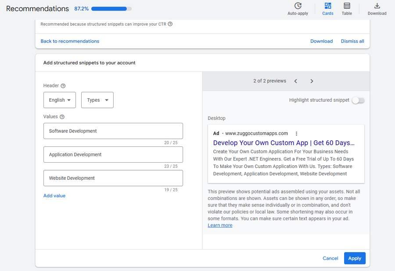Open ad preview three-dot menu
395x271 pixels.
pyautogui.click(x=297, y=134)
